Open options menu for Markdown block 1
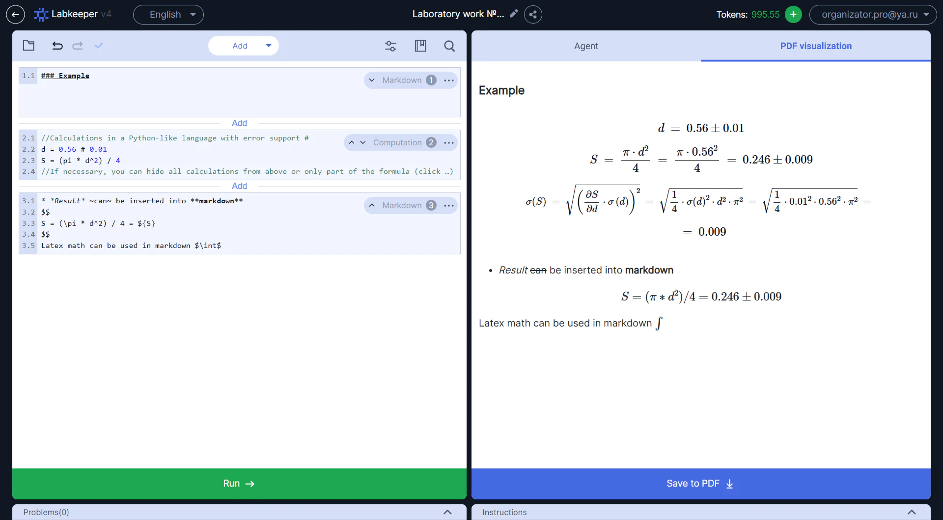This screenshot has width=943, height=520. point(449,80)
